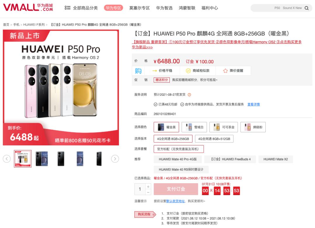Open the 鸿蒙智联 menu item

[x=187, y=8]
